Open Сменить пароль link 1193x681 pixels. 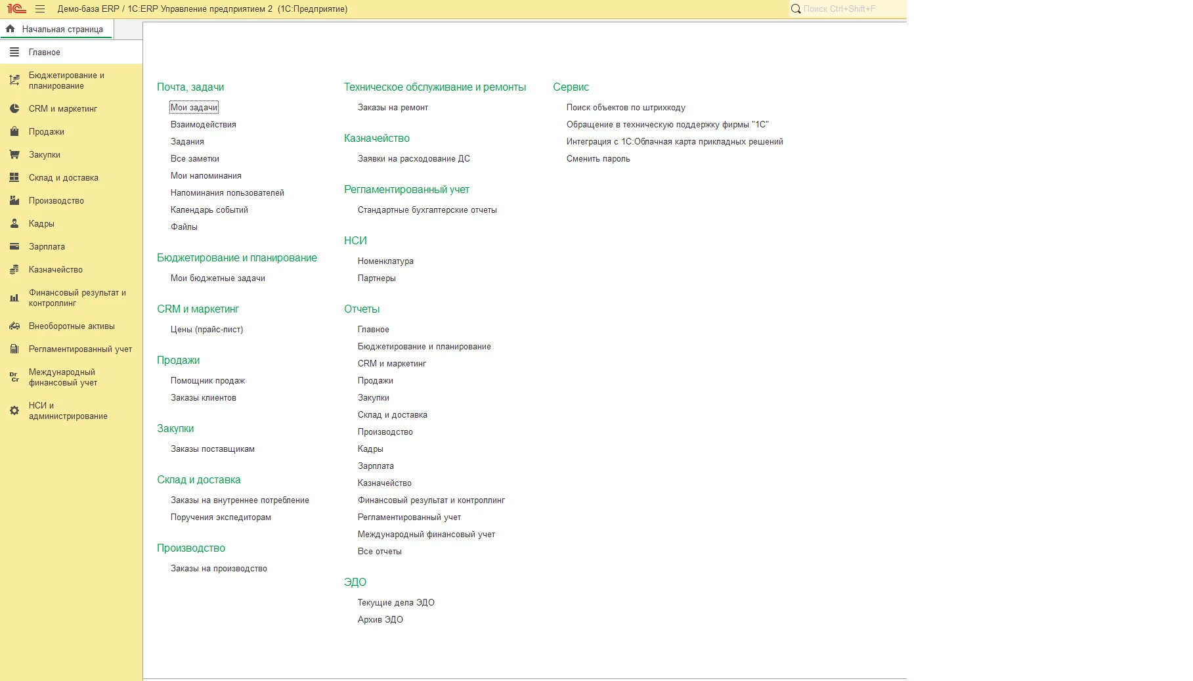[x=598, y=158]
